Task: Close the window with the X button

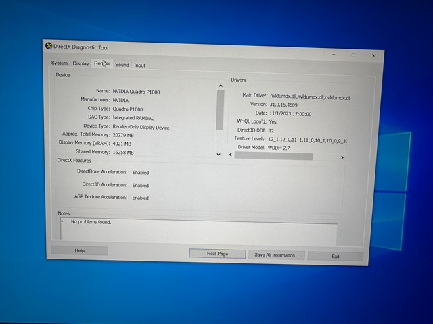Action: (x=373, y=56)
